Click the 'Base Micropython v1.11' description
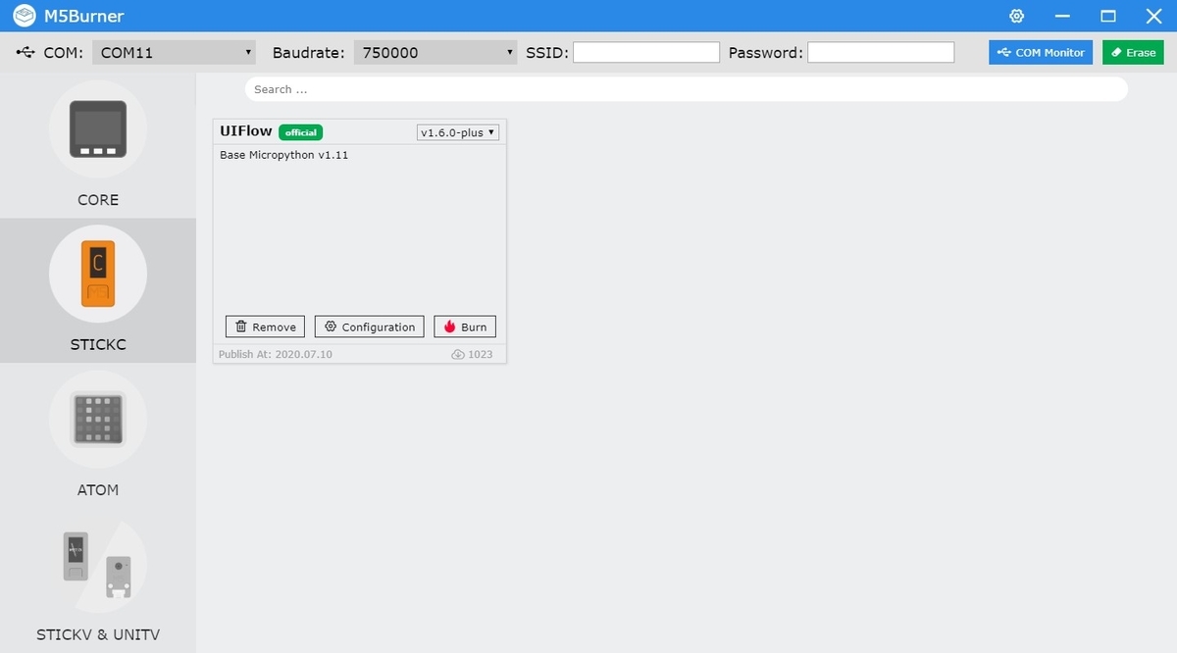Image resolution: width=1177 pixels, height=653 pixels. point(283,155)
